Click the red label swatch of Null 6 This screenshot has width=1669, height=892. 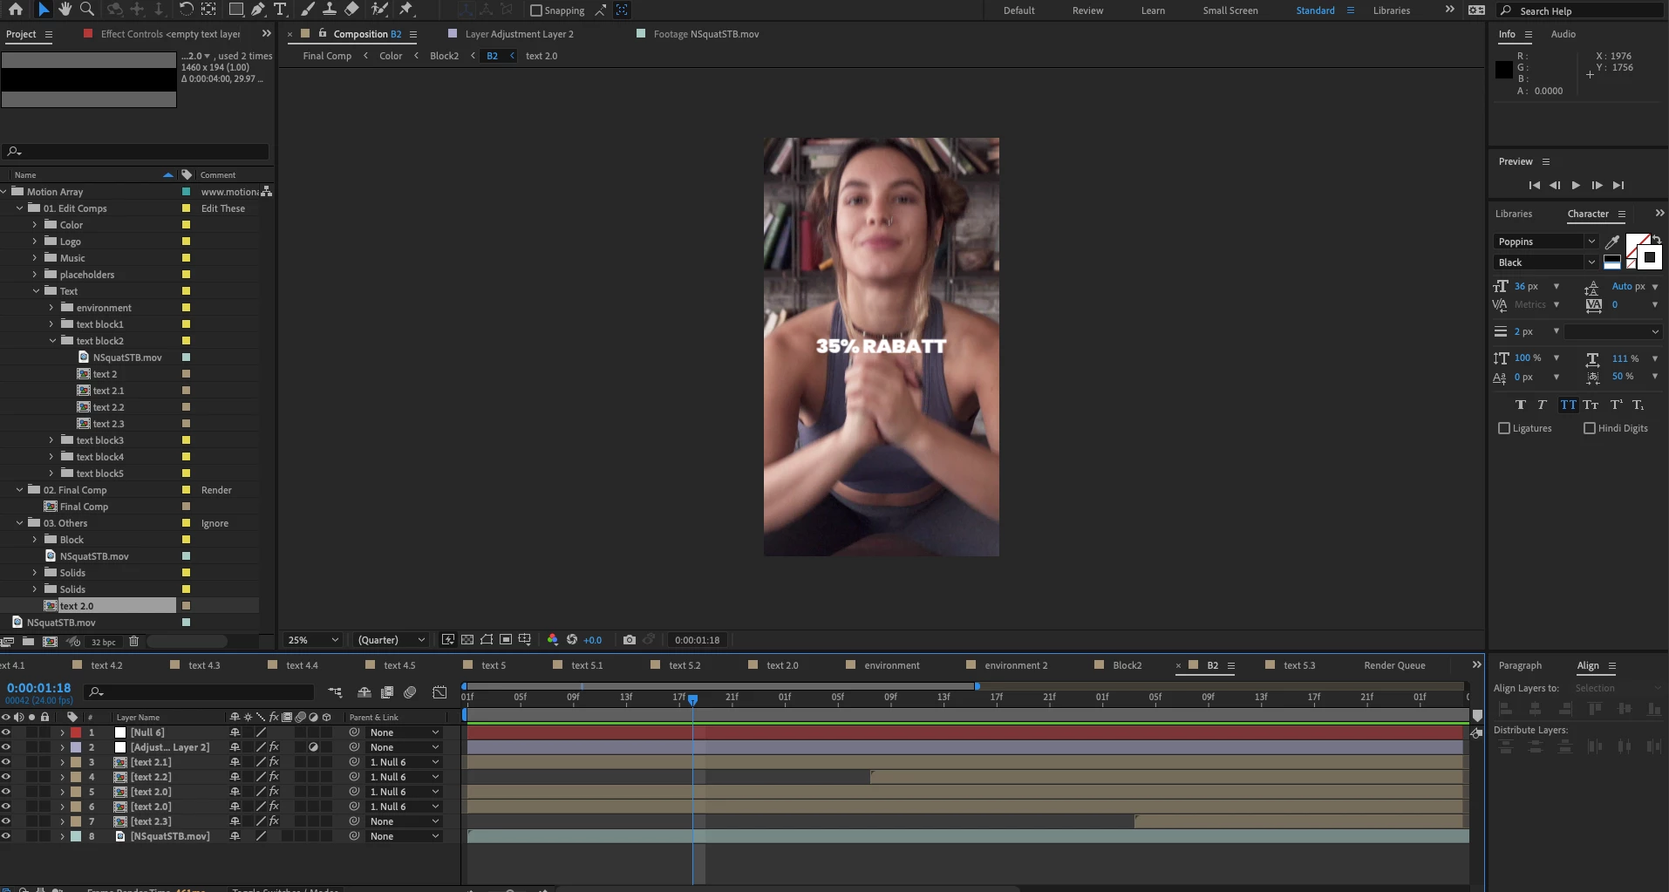76,732
